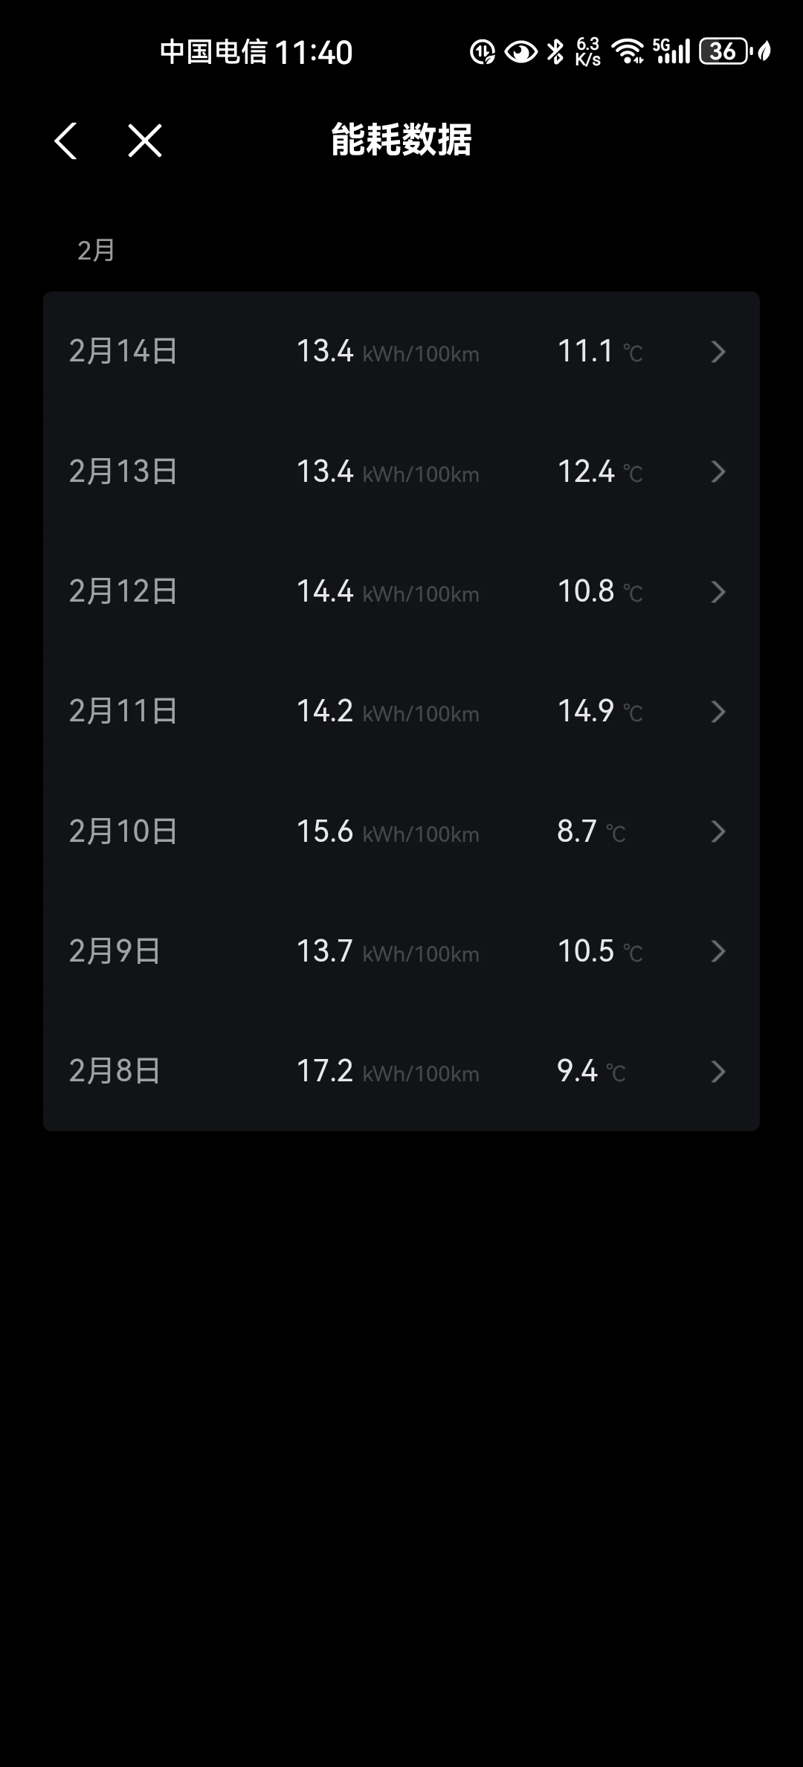This screenshot has width=803, height=1767.
Task: Expand the 2月13日 entry chevron
Action: pos(717,471)
